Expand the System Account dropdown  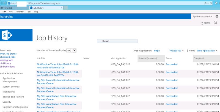pyautogui.click(x=202, y=16)
